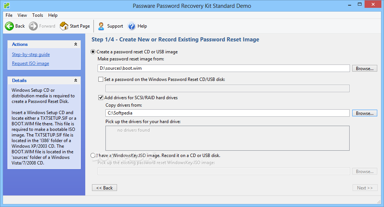Image resolution: width=384 pixels, height=207 pixels.
Task: Collapse the Actions panel
Action: (76, 44)
